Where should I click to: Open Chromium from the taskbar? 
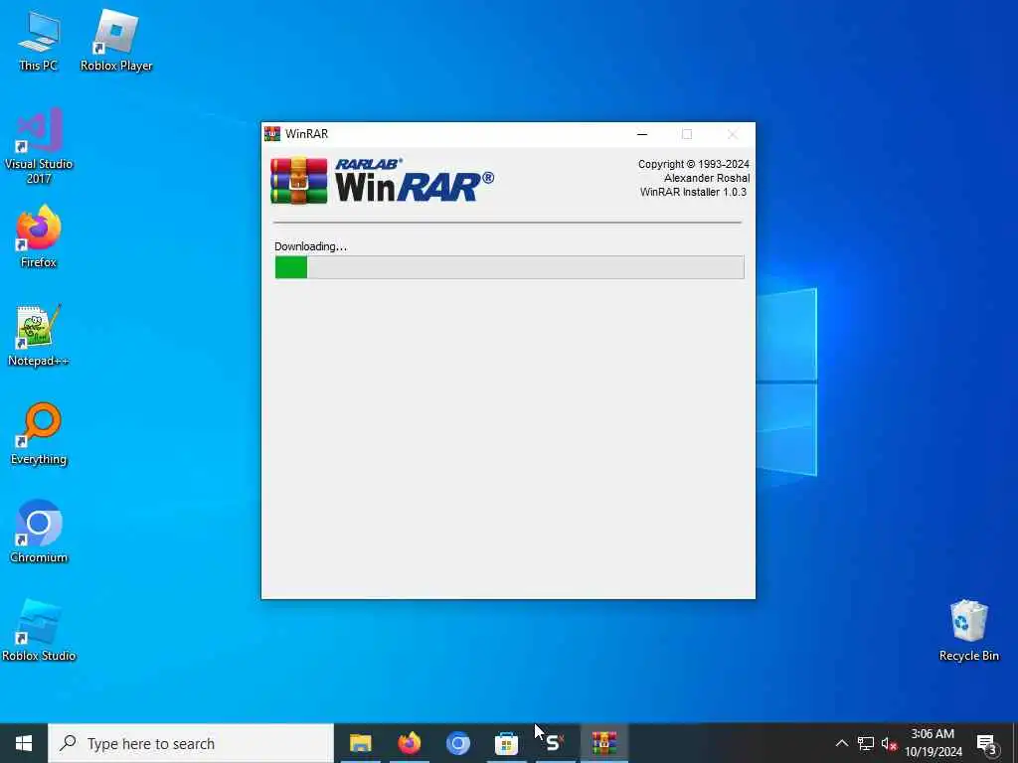pos(457,743)
